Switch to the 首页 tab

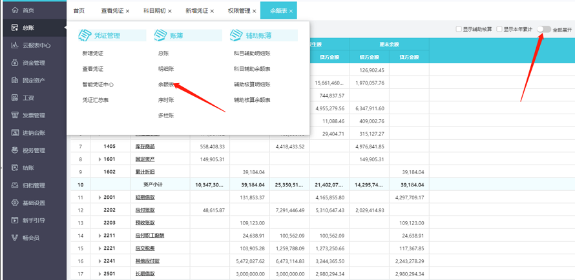coord(79,11)
